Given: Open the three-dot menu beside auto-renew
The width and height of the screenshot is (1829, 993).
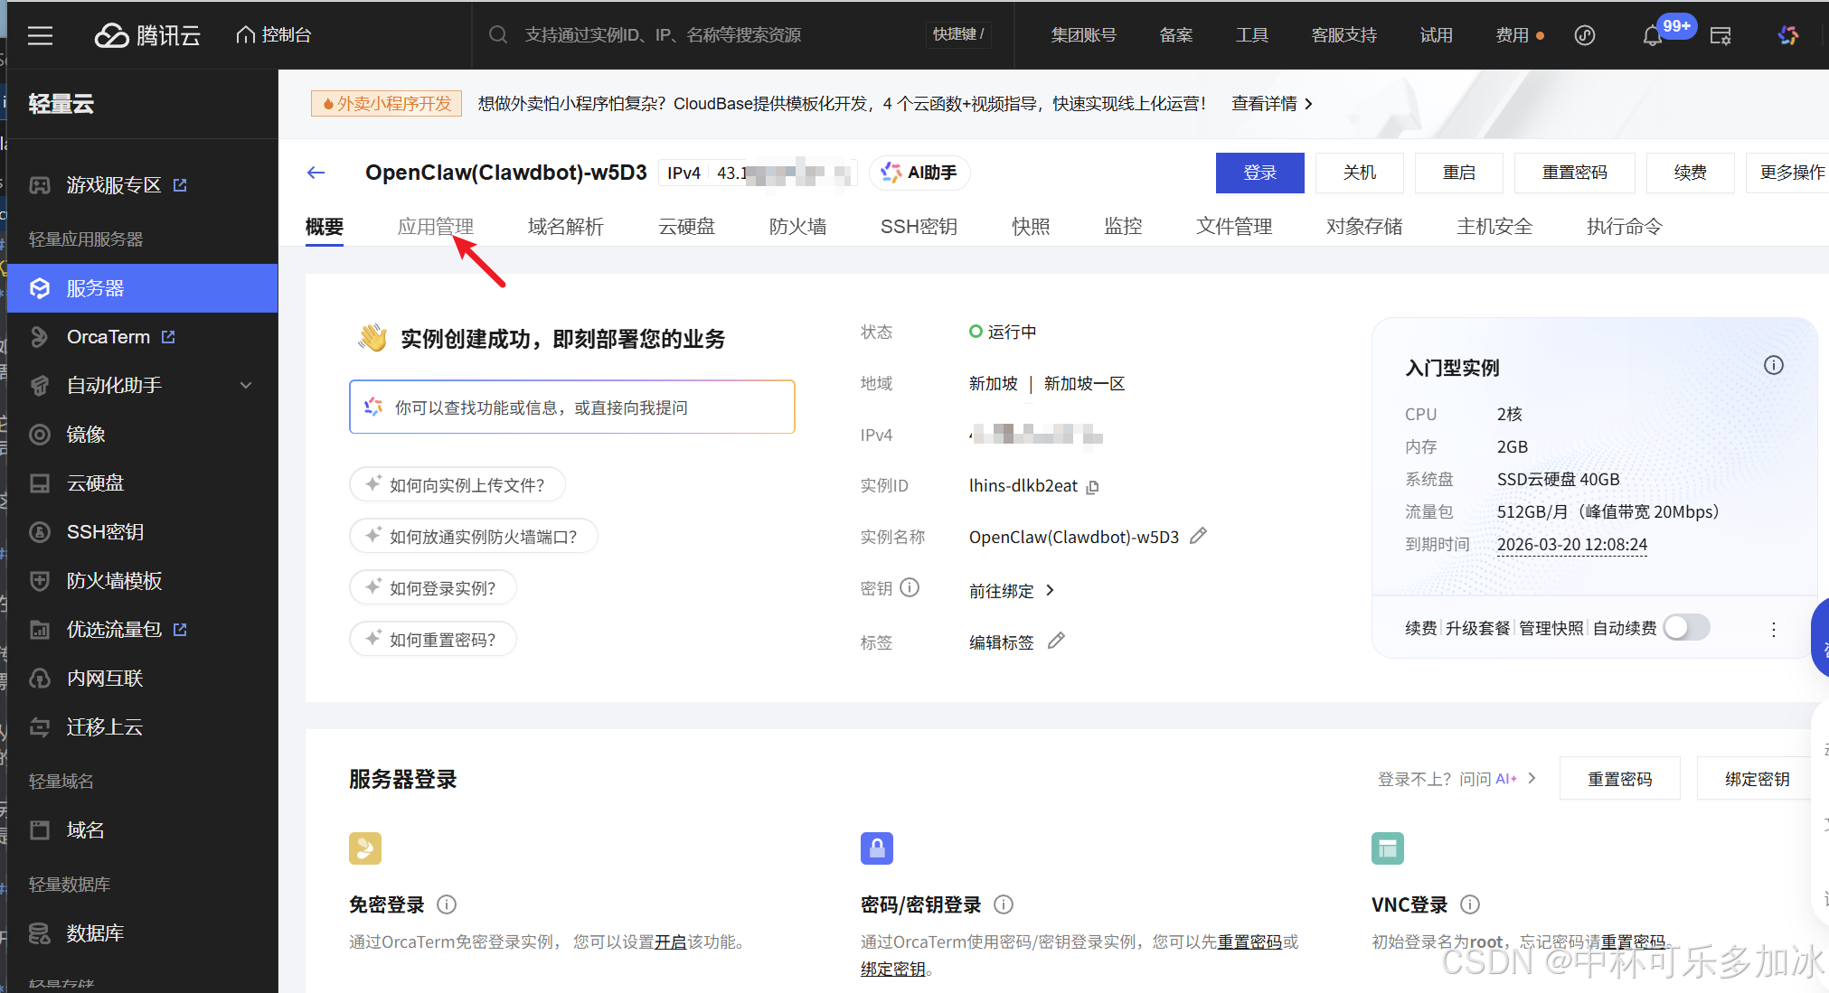Looking at the screenshot, I should click(1773, 628).
